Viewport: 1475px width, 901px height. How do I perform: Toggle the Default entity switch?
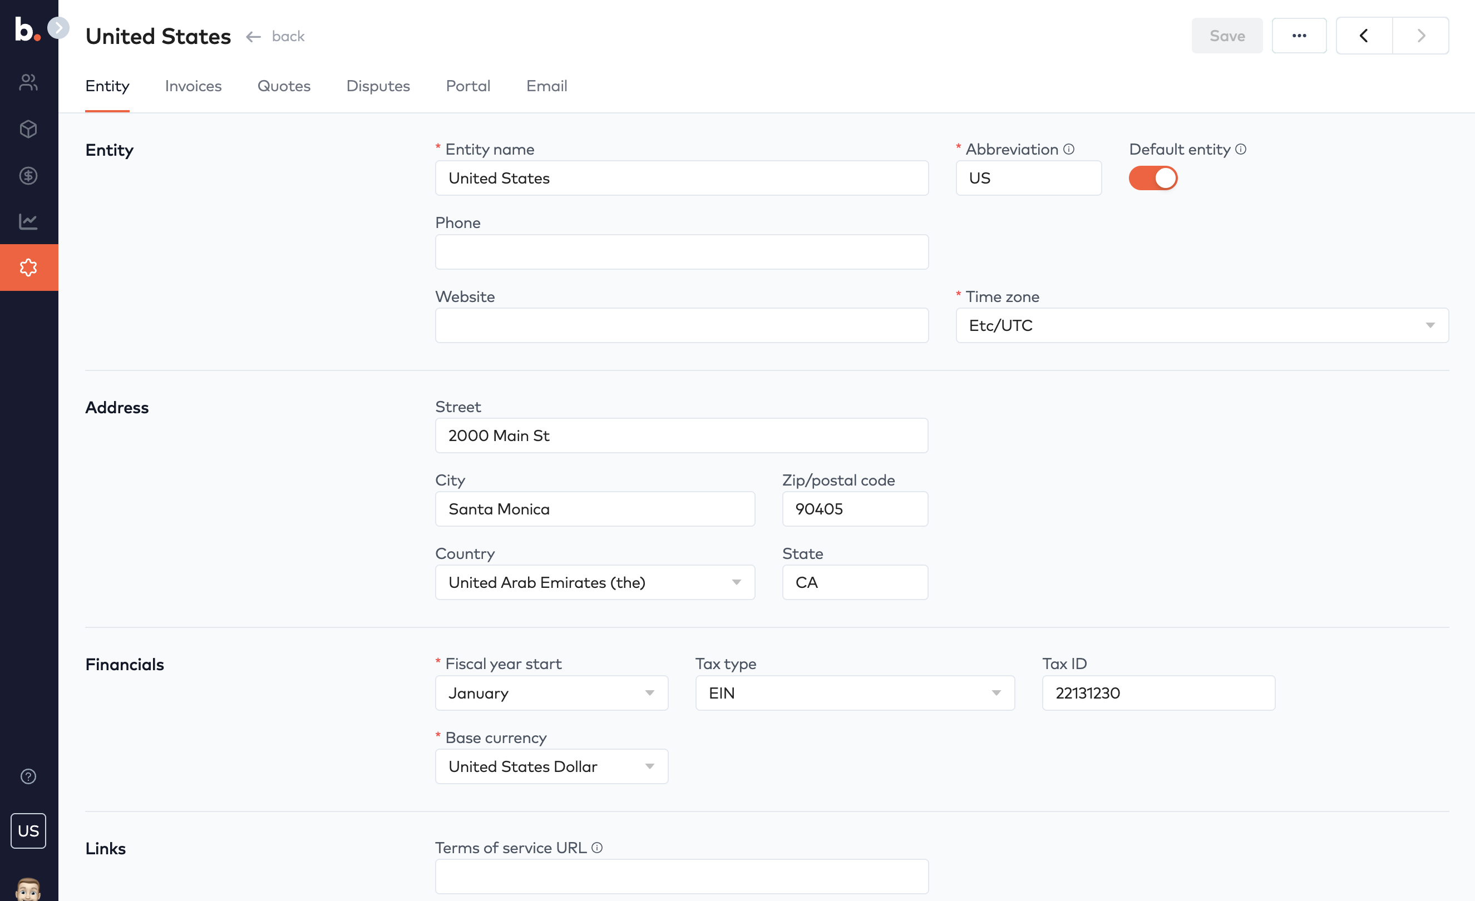(x=1153, y=179)
